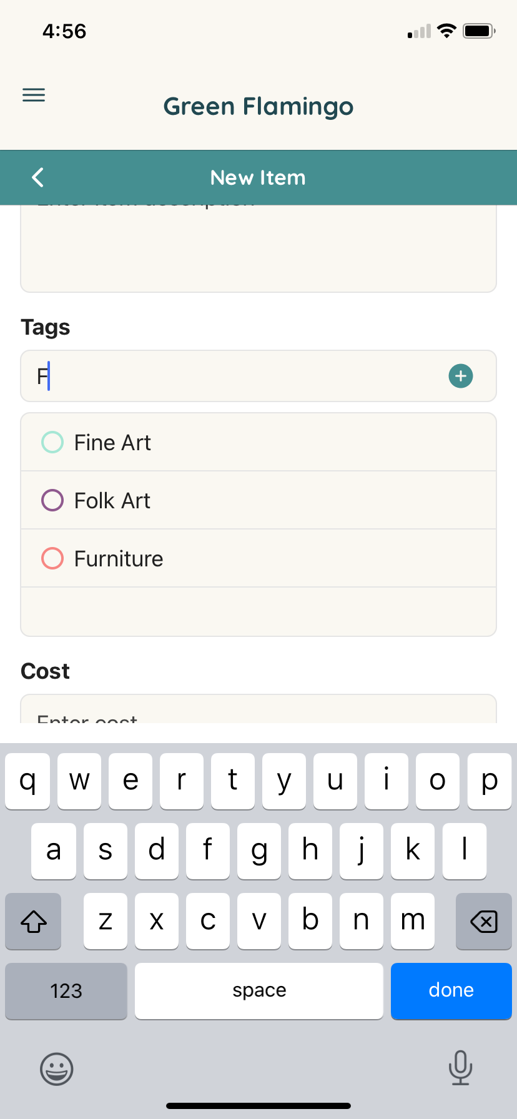The width and height of the screenshot is (517, 1119).
Task: Open the hamburger menu
Action: (x=34, y=95)
